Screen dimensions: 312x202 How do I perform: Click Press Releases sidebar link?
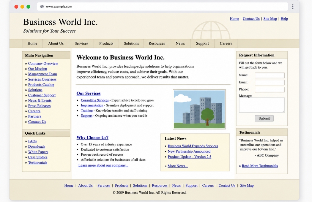pyautogui.click(x=39, y=106)
